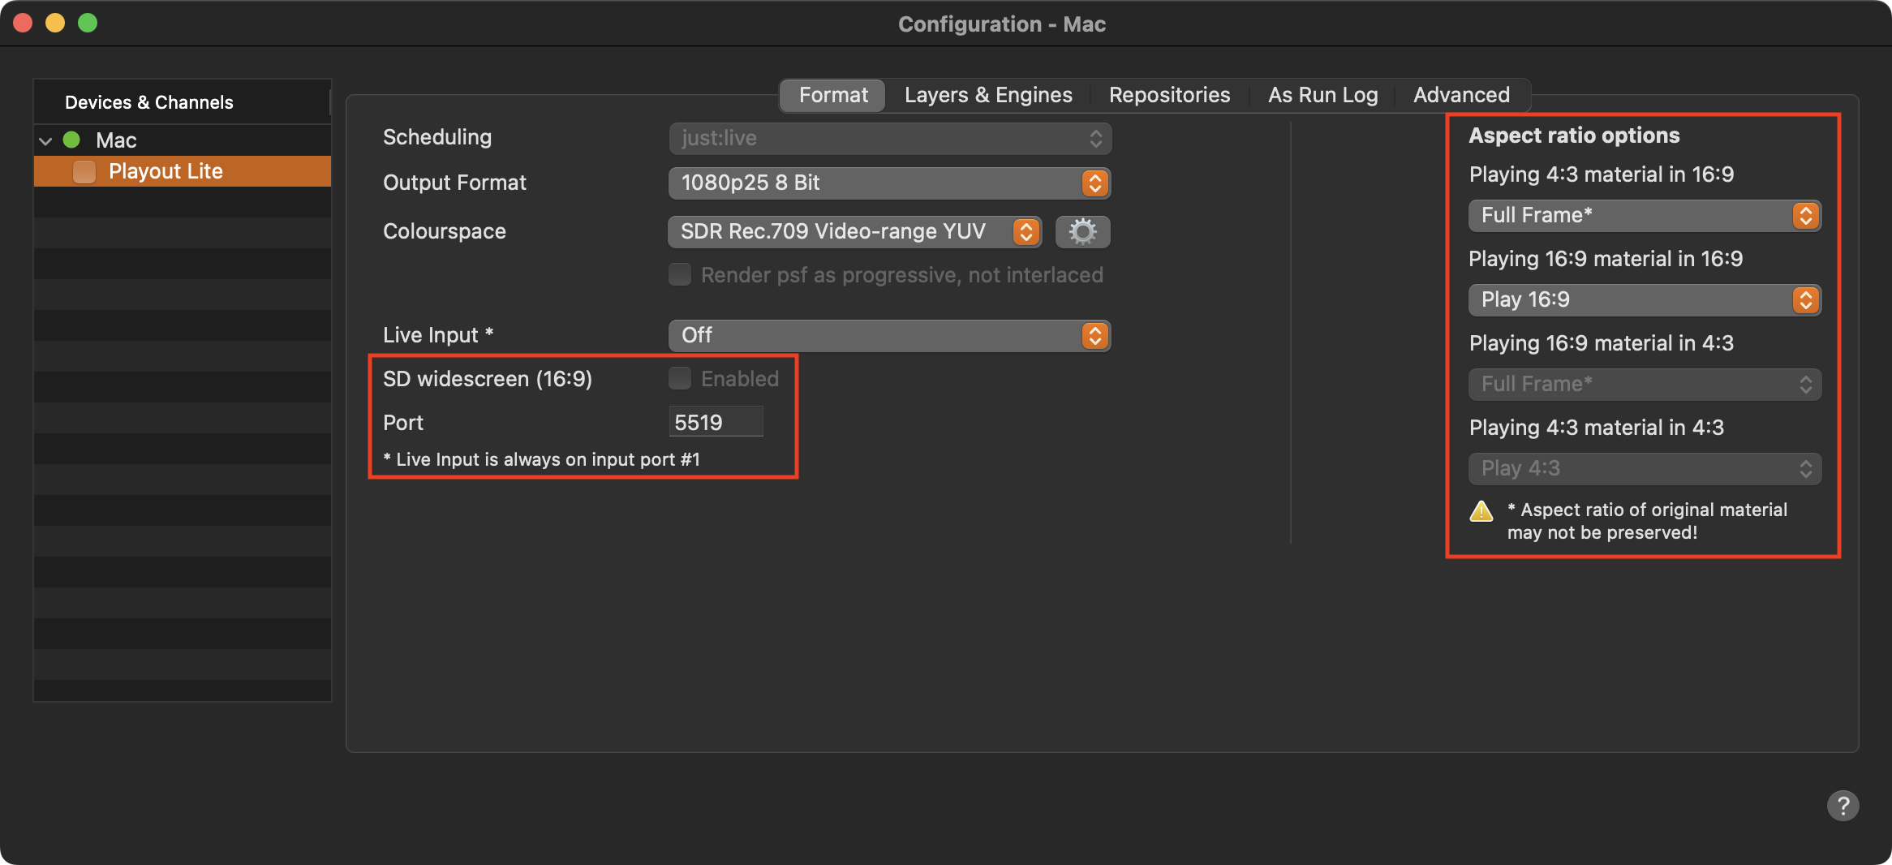Close the Configuration window
Image resolution: width=1892 pixels, height=865 pixels.
tap(23, 23)
